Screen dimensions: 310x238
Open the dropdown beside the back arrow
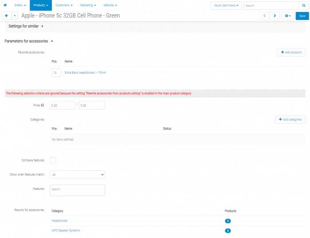pyautogui.click(x=15, y=16)
